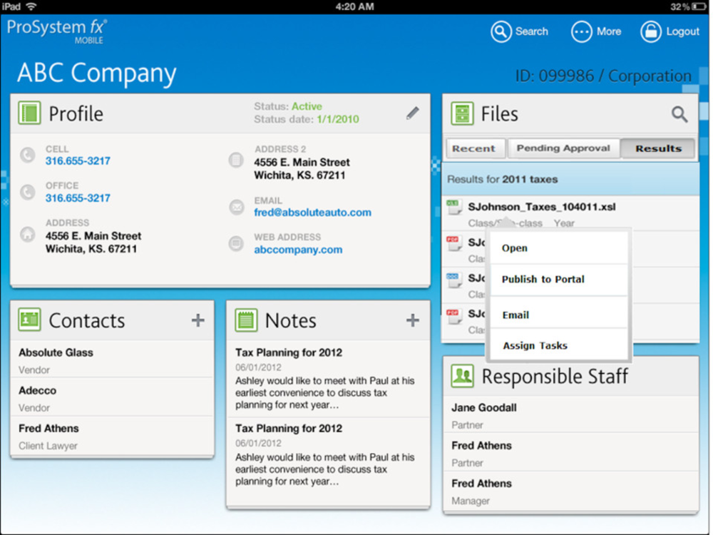Tap the Logout padlock icon
Screen dimensions: 713x535
pyautogui.click(x=650, y=31)
